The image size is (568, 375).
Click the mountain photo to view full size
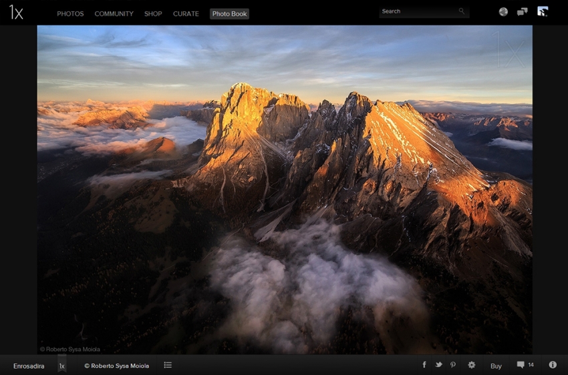click(x=285, y=190)
